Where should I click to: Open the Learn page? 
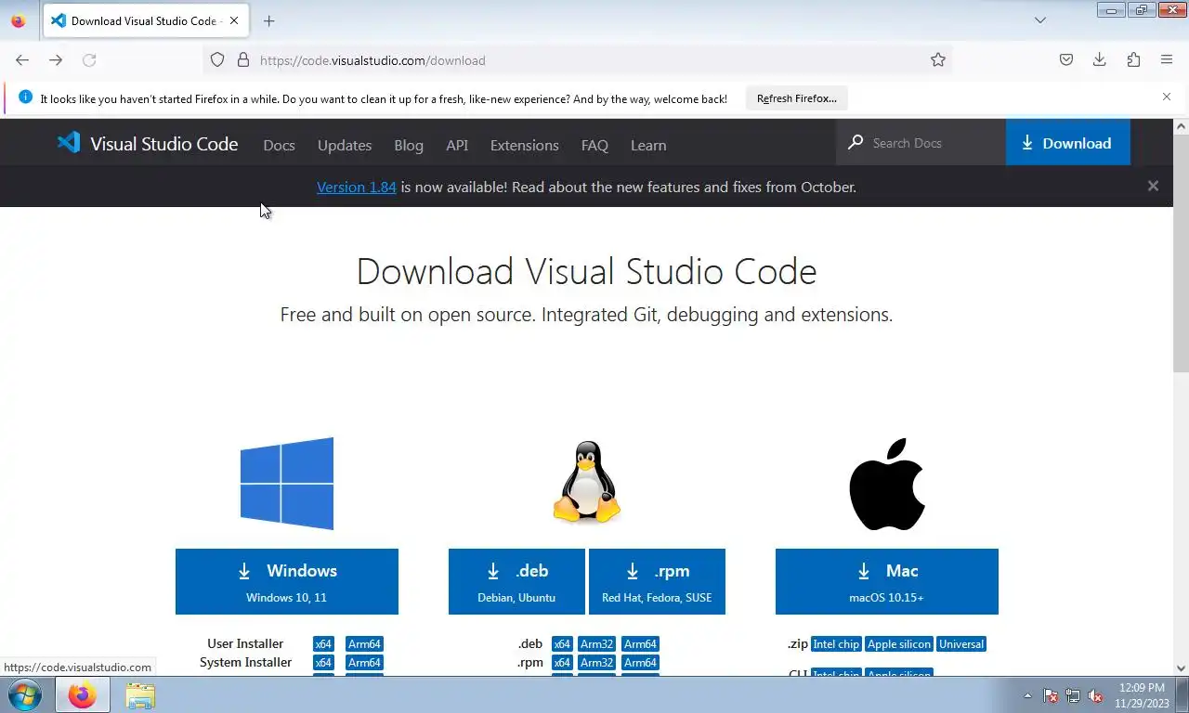tap(648, 145)
